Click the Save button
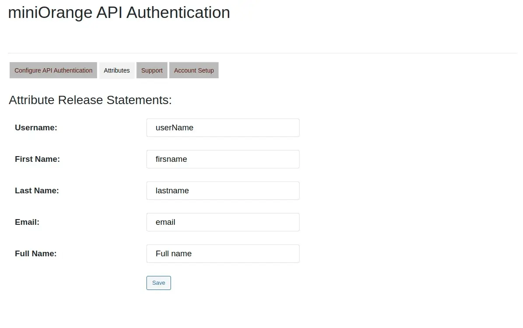Viewport: 523px width, 328px height. (x=158, y=283)
